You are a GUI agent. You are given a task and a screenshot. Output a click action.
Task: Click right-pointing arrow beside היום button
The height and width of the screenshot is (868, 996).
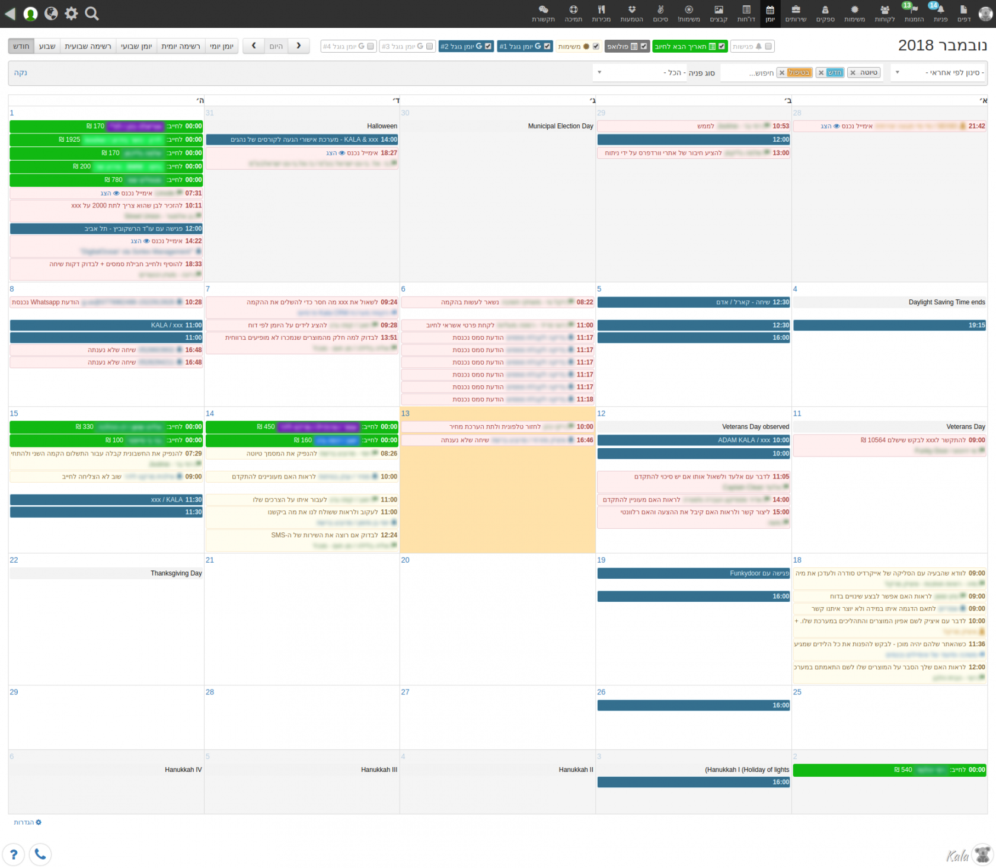[x=299, y=46]
